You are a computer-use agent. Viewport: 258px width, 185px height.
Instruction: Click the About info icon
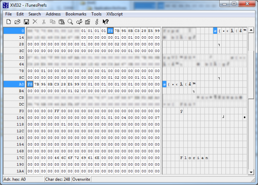tap(96, 22)
